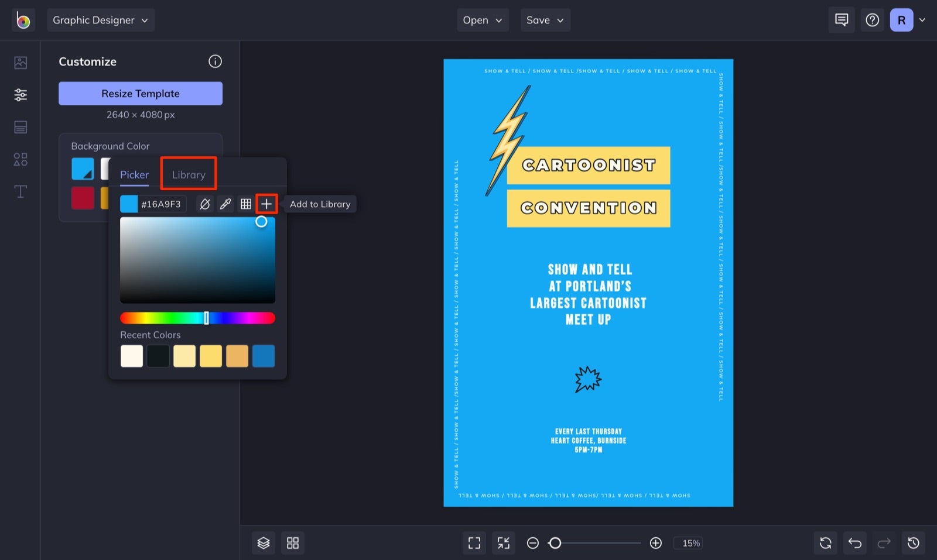Open the Templates panel in the sidebar
Image resolution: width=937 pixels, height=560 pixels.
tap(20, 127)
